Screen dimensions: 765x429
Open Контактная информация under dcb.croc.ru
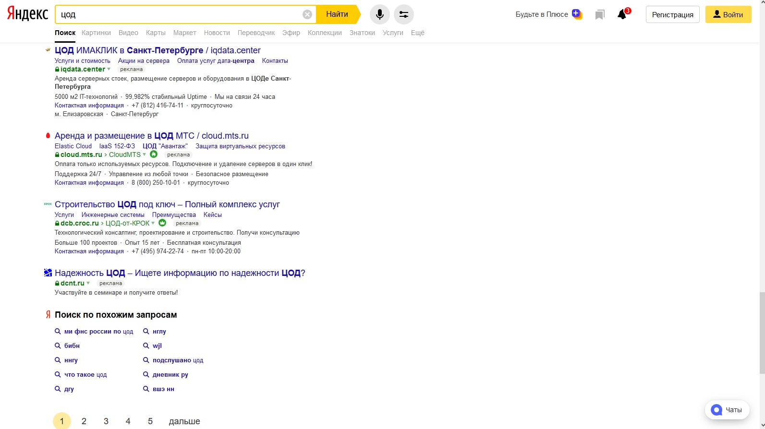(x=89, y=251)
